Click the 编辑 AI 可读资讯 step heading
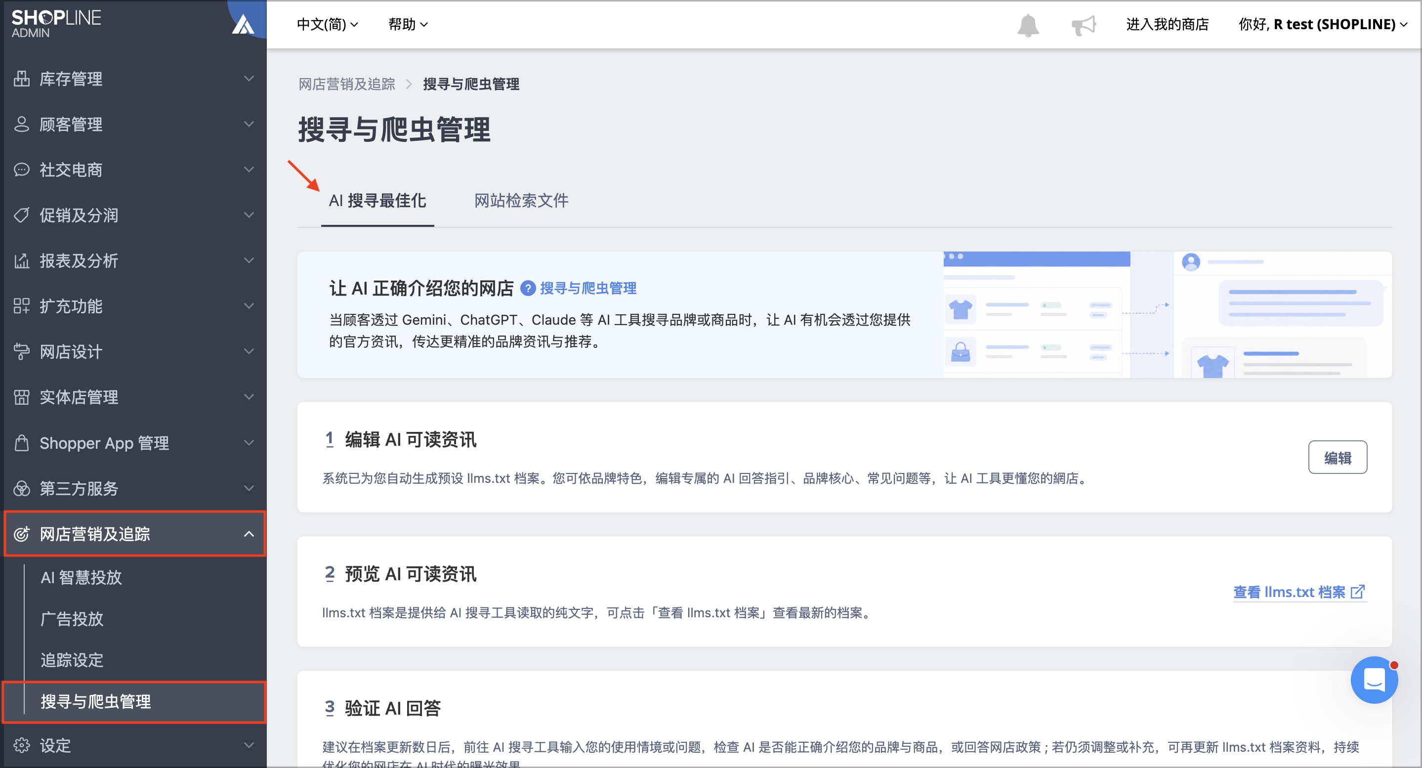 tap(411, 439)
